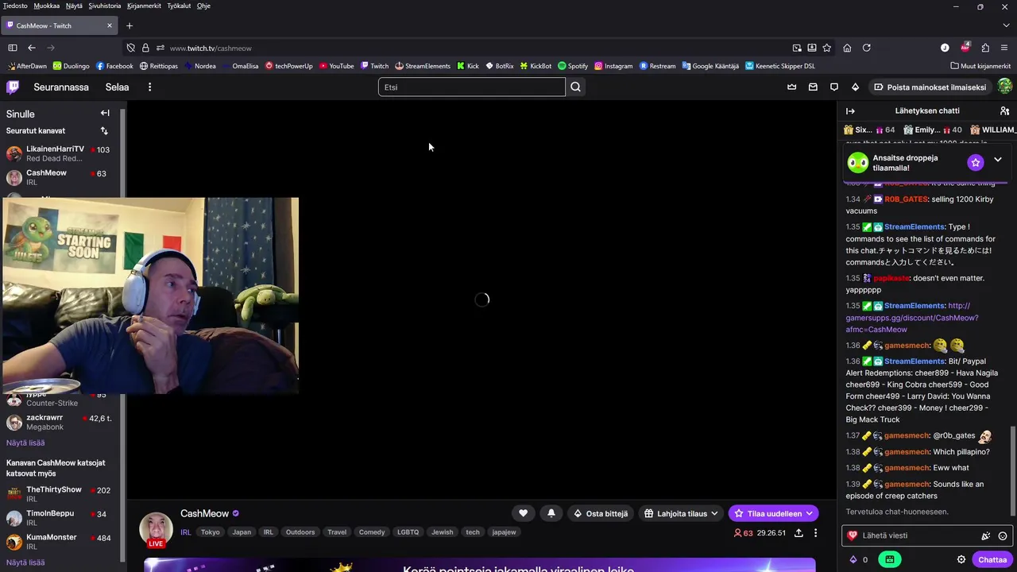Open Firefox extensions puzzle icon

click(985, 48)
